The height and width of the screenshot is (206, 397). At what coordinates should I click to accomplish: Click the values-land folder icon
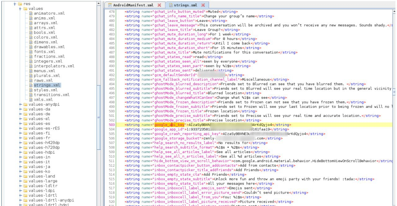coord(25,176)
